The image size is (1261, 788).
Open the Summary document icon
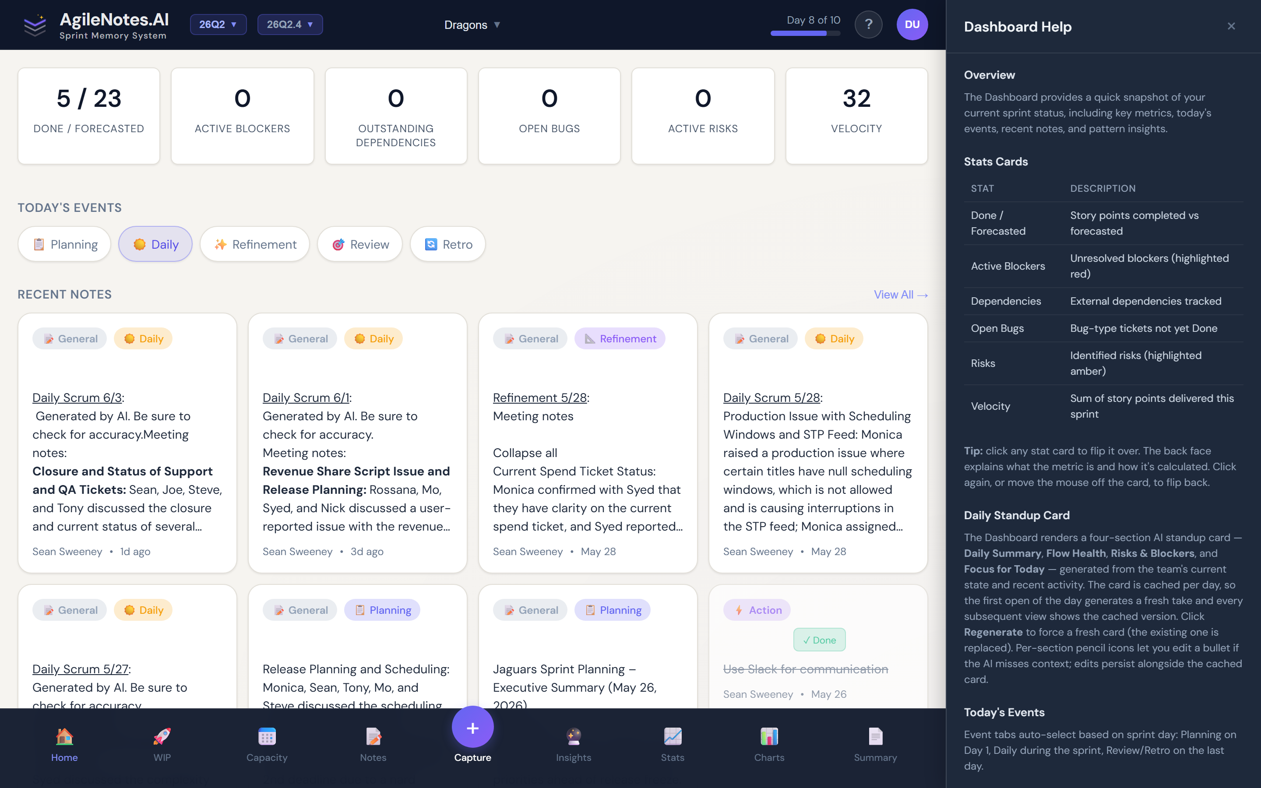coord(875,737)
